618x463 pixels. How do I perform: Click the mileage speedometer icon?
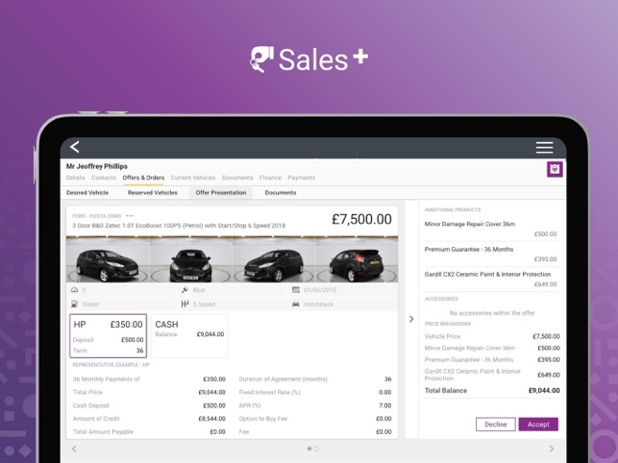74,290
